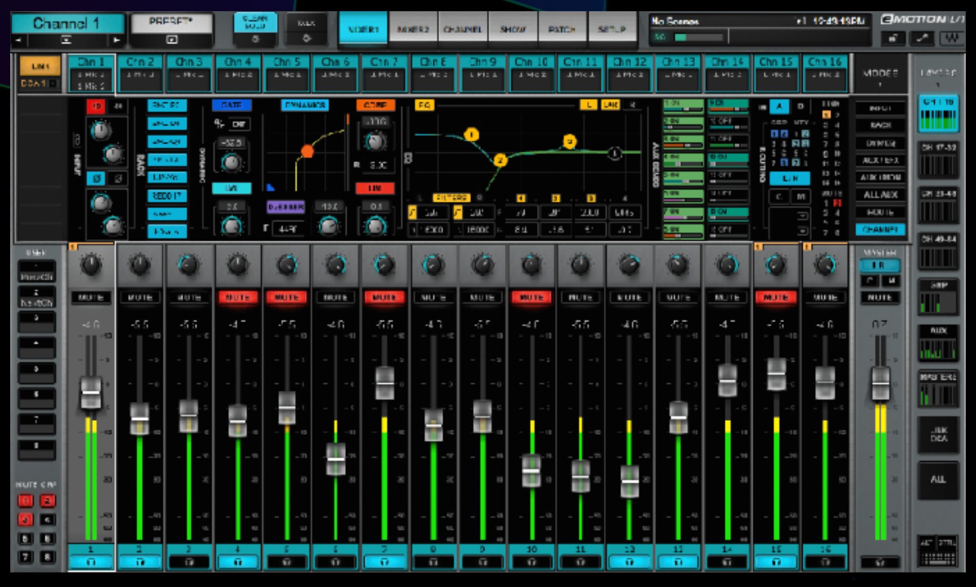Toggle the L/R routing button
Image resolution: width=976 pixels, height=587 pixels.
point(790,178)
